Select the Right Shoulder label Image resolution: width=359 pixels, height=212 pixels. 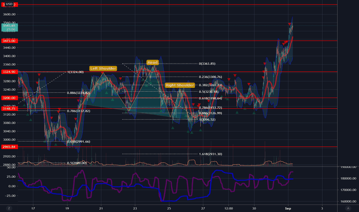180,85
